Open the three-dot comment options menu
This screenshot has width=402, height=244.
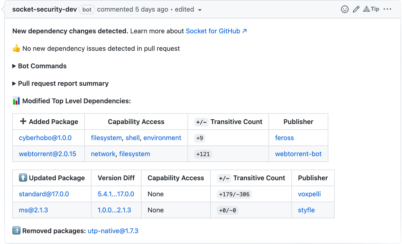click(x=387, y=9)
